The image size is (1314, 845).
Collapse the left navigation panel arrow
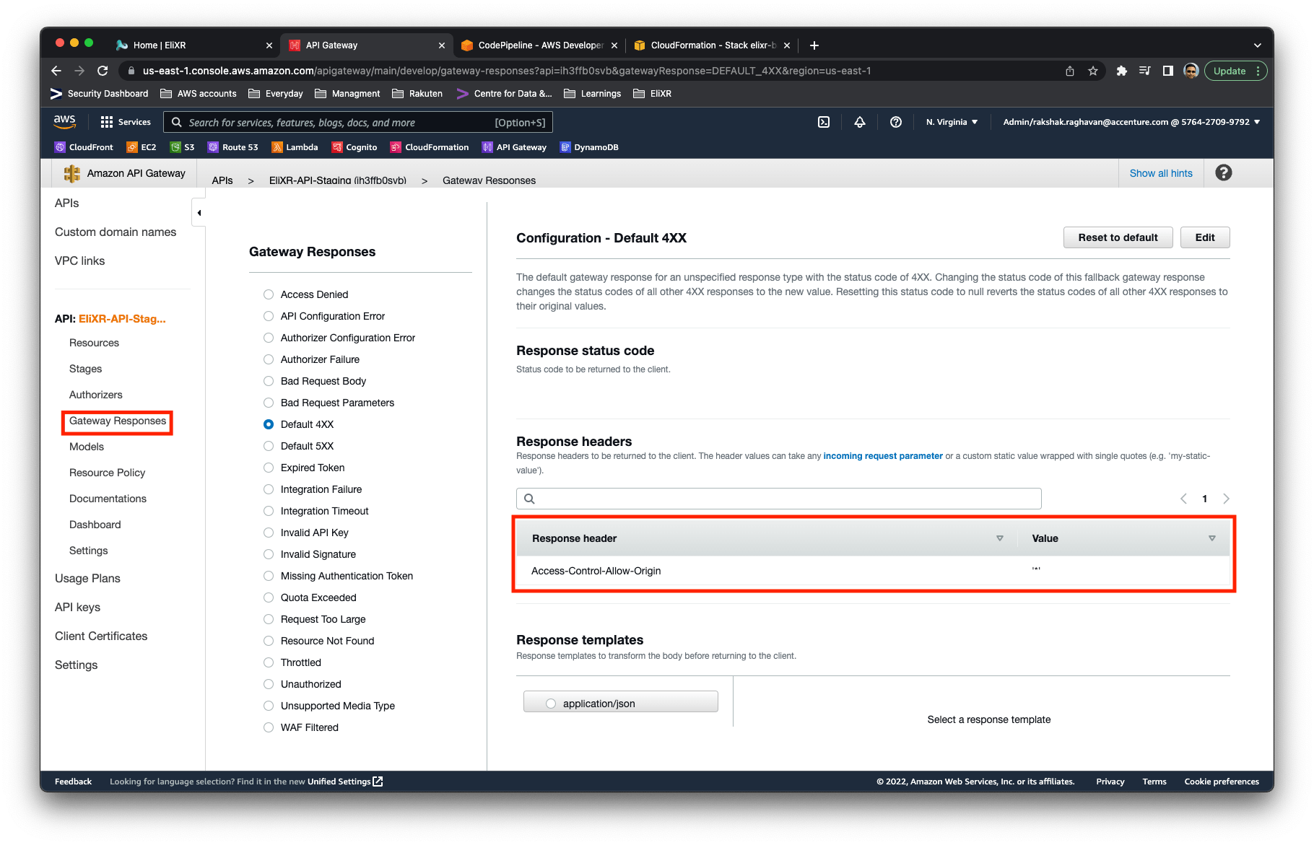click(x=199, y=213)
